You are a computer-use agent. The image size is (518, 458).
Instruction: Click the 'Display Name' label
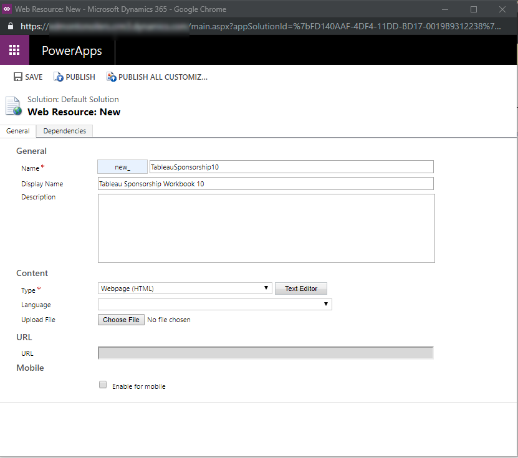(x=42, y=184)
